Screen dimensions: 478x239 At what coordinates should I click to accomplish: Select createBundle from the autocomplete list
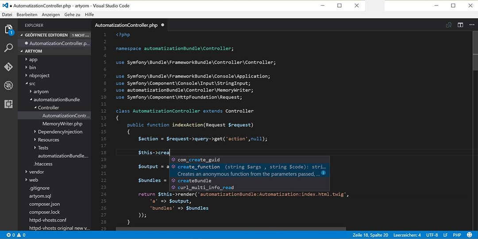click(x=194, y=181)
